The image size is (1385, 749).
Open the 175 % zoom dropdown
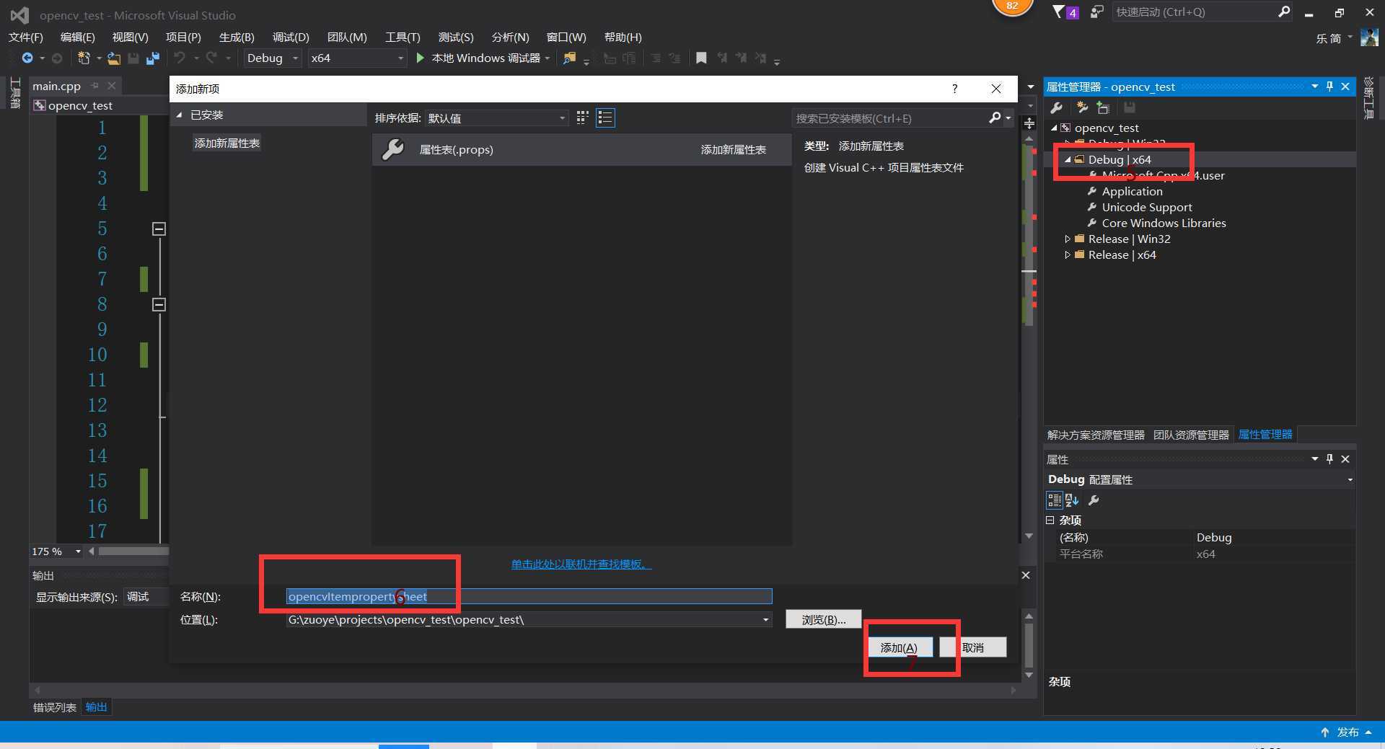coord(78,551)
